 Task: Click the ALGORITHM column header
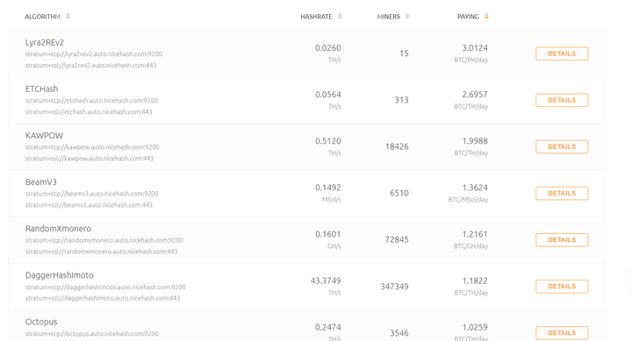pos(42,17)
